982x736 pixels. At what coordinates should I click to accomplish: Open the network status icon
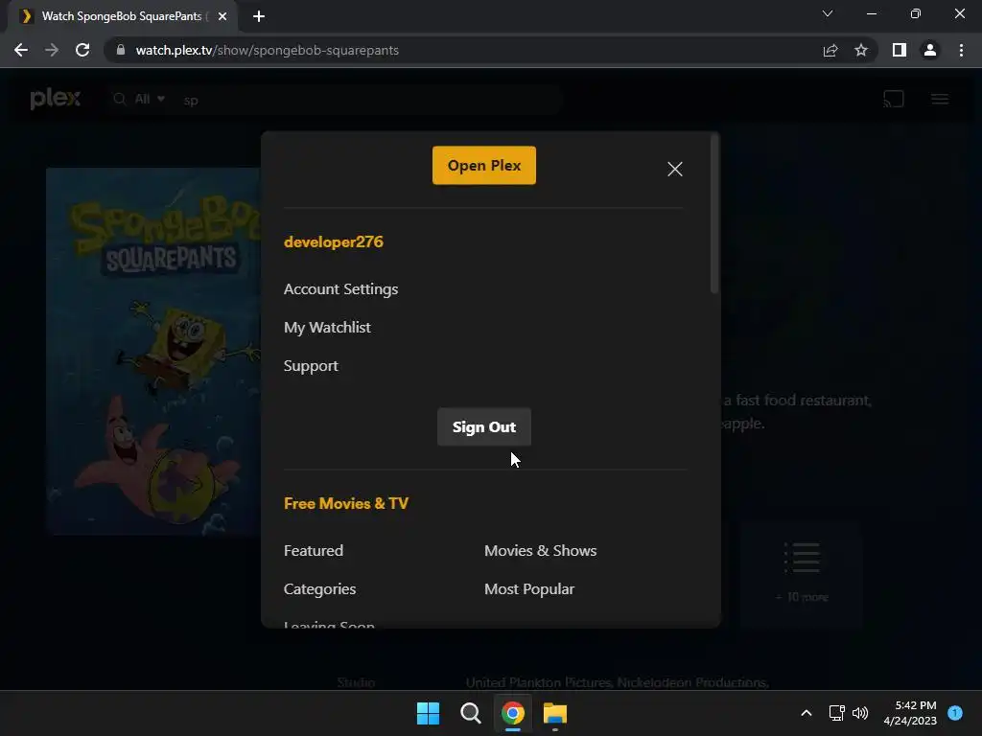point(836,713)
